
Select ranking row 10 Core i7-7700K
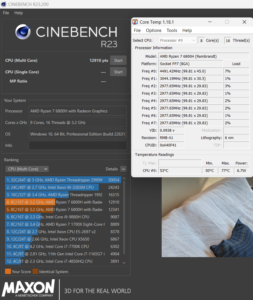pyautogui.click(x=63, y=246)
